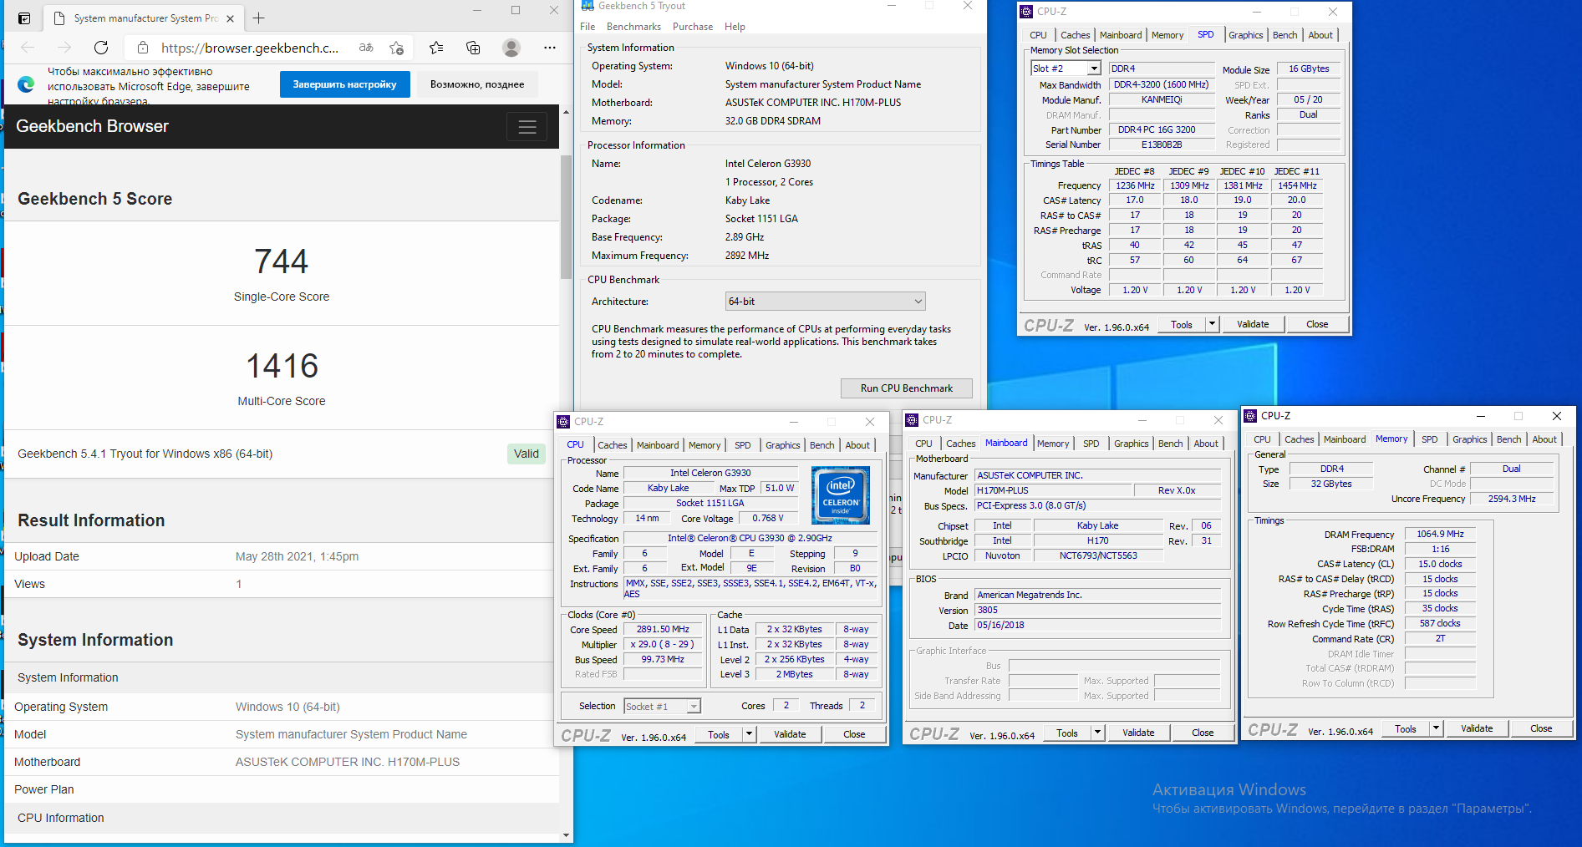Switch to About tab in SPD CPU-Z window

[x=1320, y=35]
